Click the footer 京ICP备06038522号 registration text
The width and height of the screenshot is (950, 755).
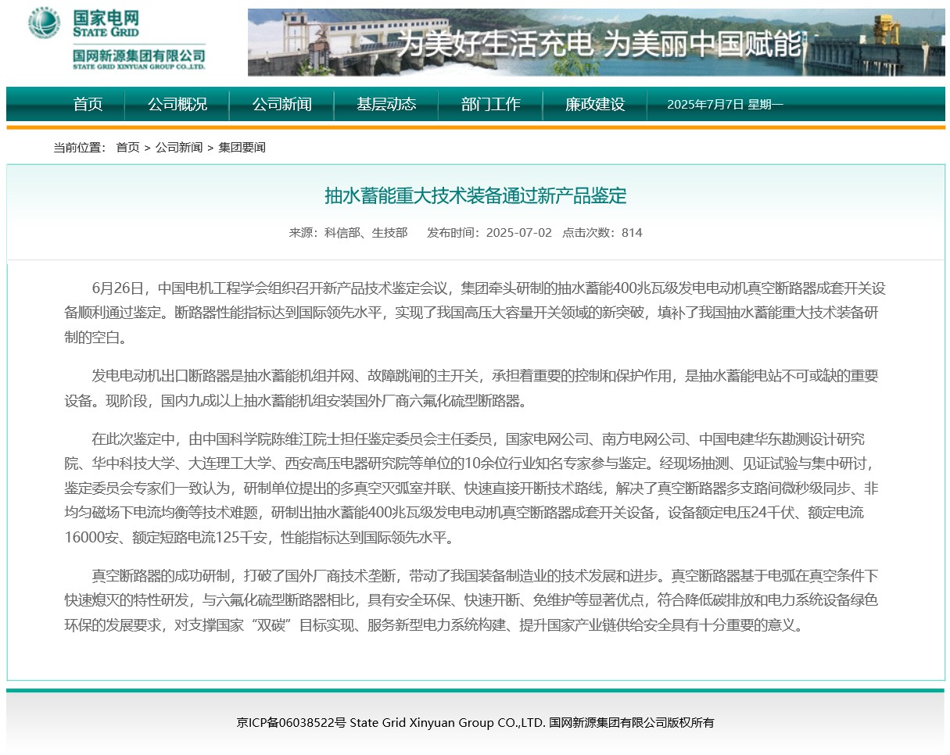point(291,722)
